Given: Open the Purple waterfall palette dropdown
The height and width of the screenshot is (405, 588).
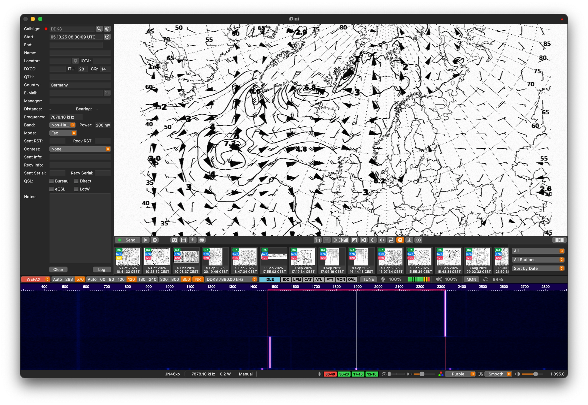Looking at the screenshot, I should (x=460, y=374).
